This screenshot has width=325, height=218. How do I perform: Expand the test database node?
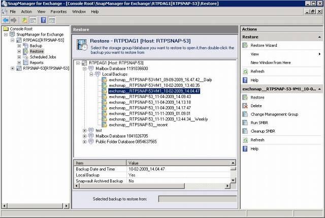(85, 131)
